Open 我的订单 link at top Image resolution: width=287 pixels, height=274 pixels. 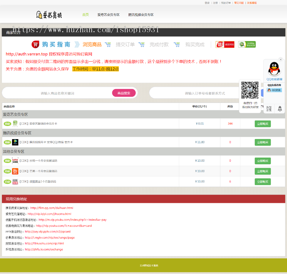(x=226, y=3)
